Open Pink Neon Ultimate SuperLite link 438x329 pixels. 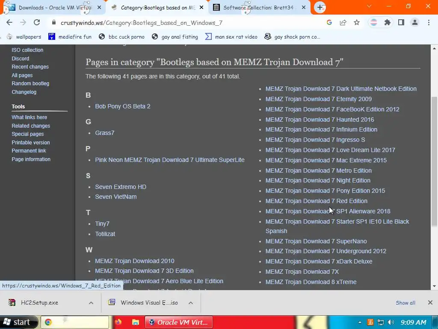tap(170, 160)
